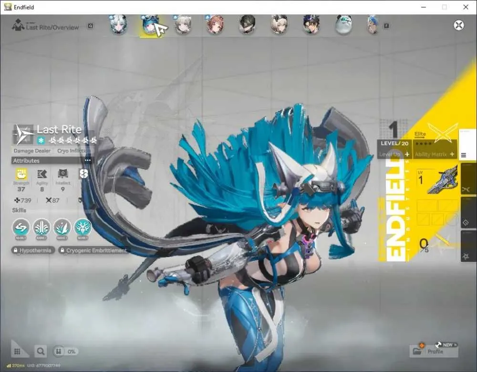Click the Damage Dealer role tag
This screenshot has height=372, width=477.
tap(32, 151)
